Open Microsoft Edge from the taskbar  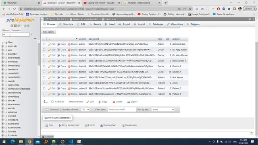click(12, 142)
